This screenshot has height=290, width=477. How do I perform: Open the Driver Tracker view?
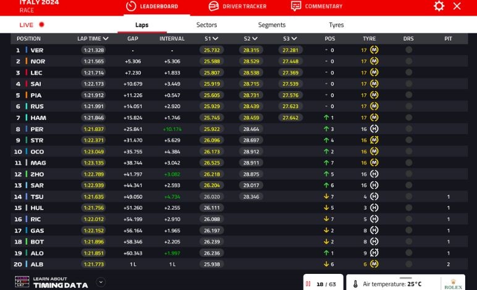pyautogui.click(x=237, y=6)
